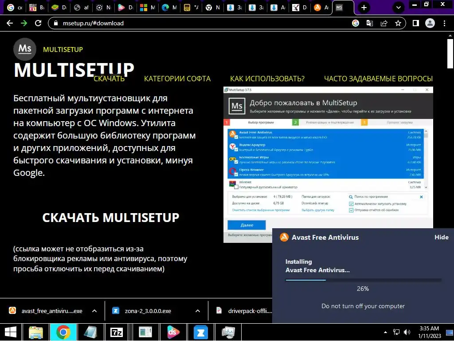The width and height of the screenshot is (454, 341).
Task: Open the taskbar clock 3:35 AM
Action: click(x=429, y=332)
